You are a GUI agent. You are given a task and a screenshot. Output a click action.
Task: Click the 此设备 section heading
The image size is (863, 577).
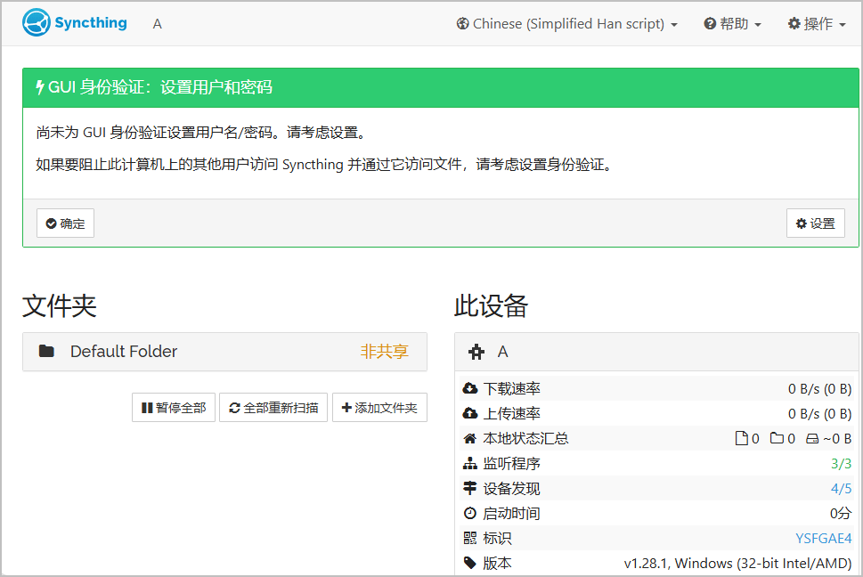(x=491, y=305)
